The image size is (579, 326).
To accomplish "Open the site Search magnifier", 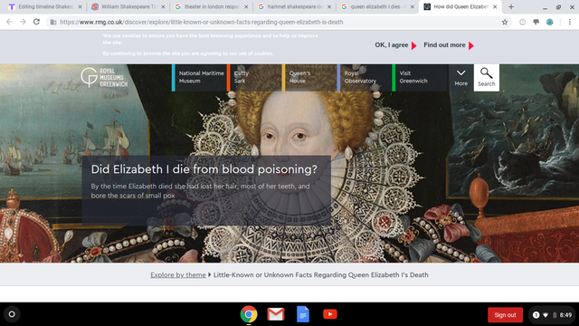I will tap(487, 78).
